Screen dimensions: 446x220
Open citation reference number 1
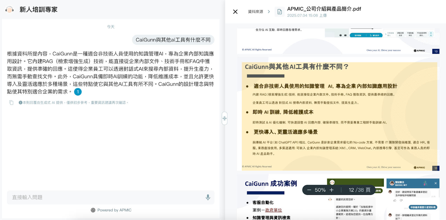click(78, 92)
